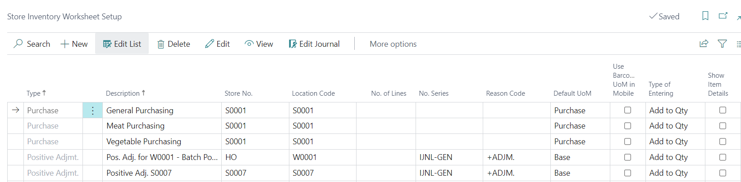The height and width of the screenshot is (182, 741).
Task: Click the Share icon
Action: (704, 44)
